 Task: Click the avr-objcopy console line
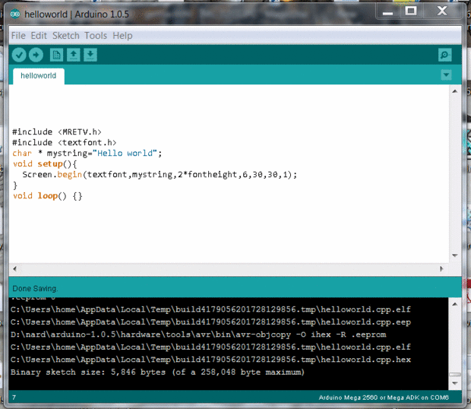[198, 334]
